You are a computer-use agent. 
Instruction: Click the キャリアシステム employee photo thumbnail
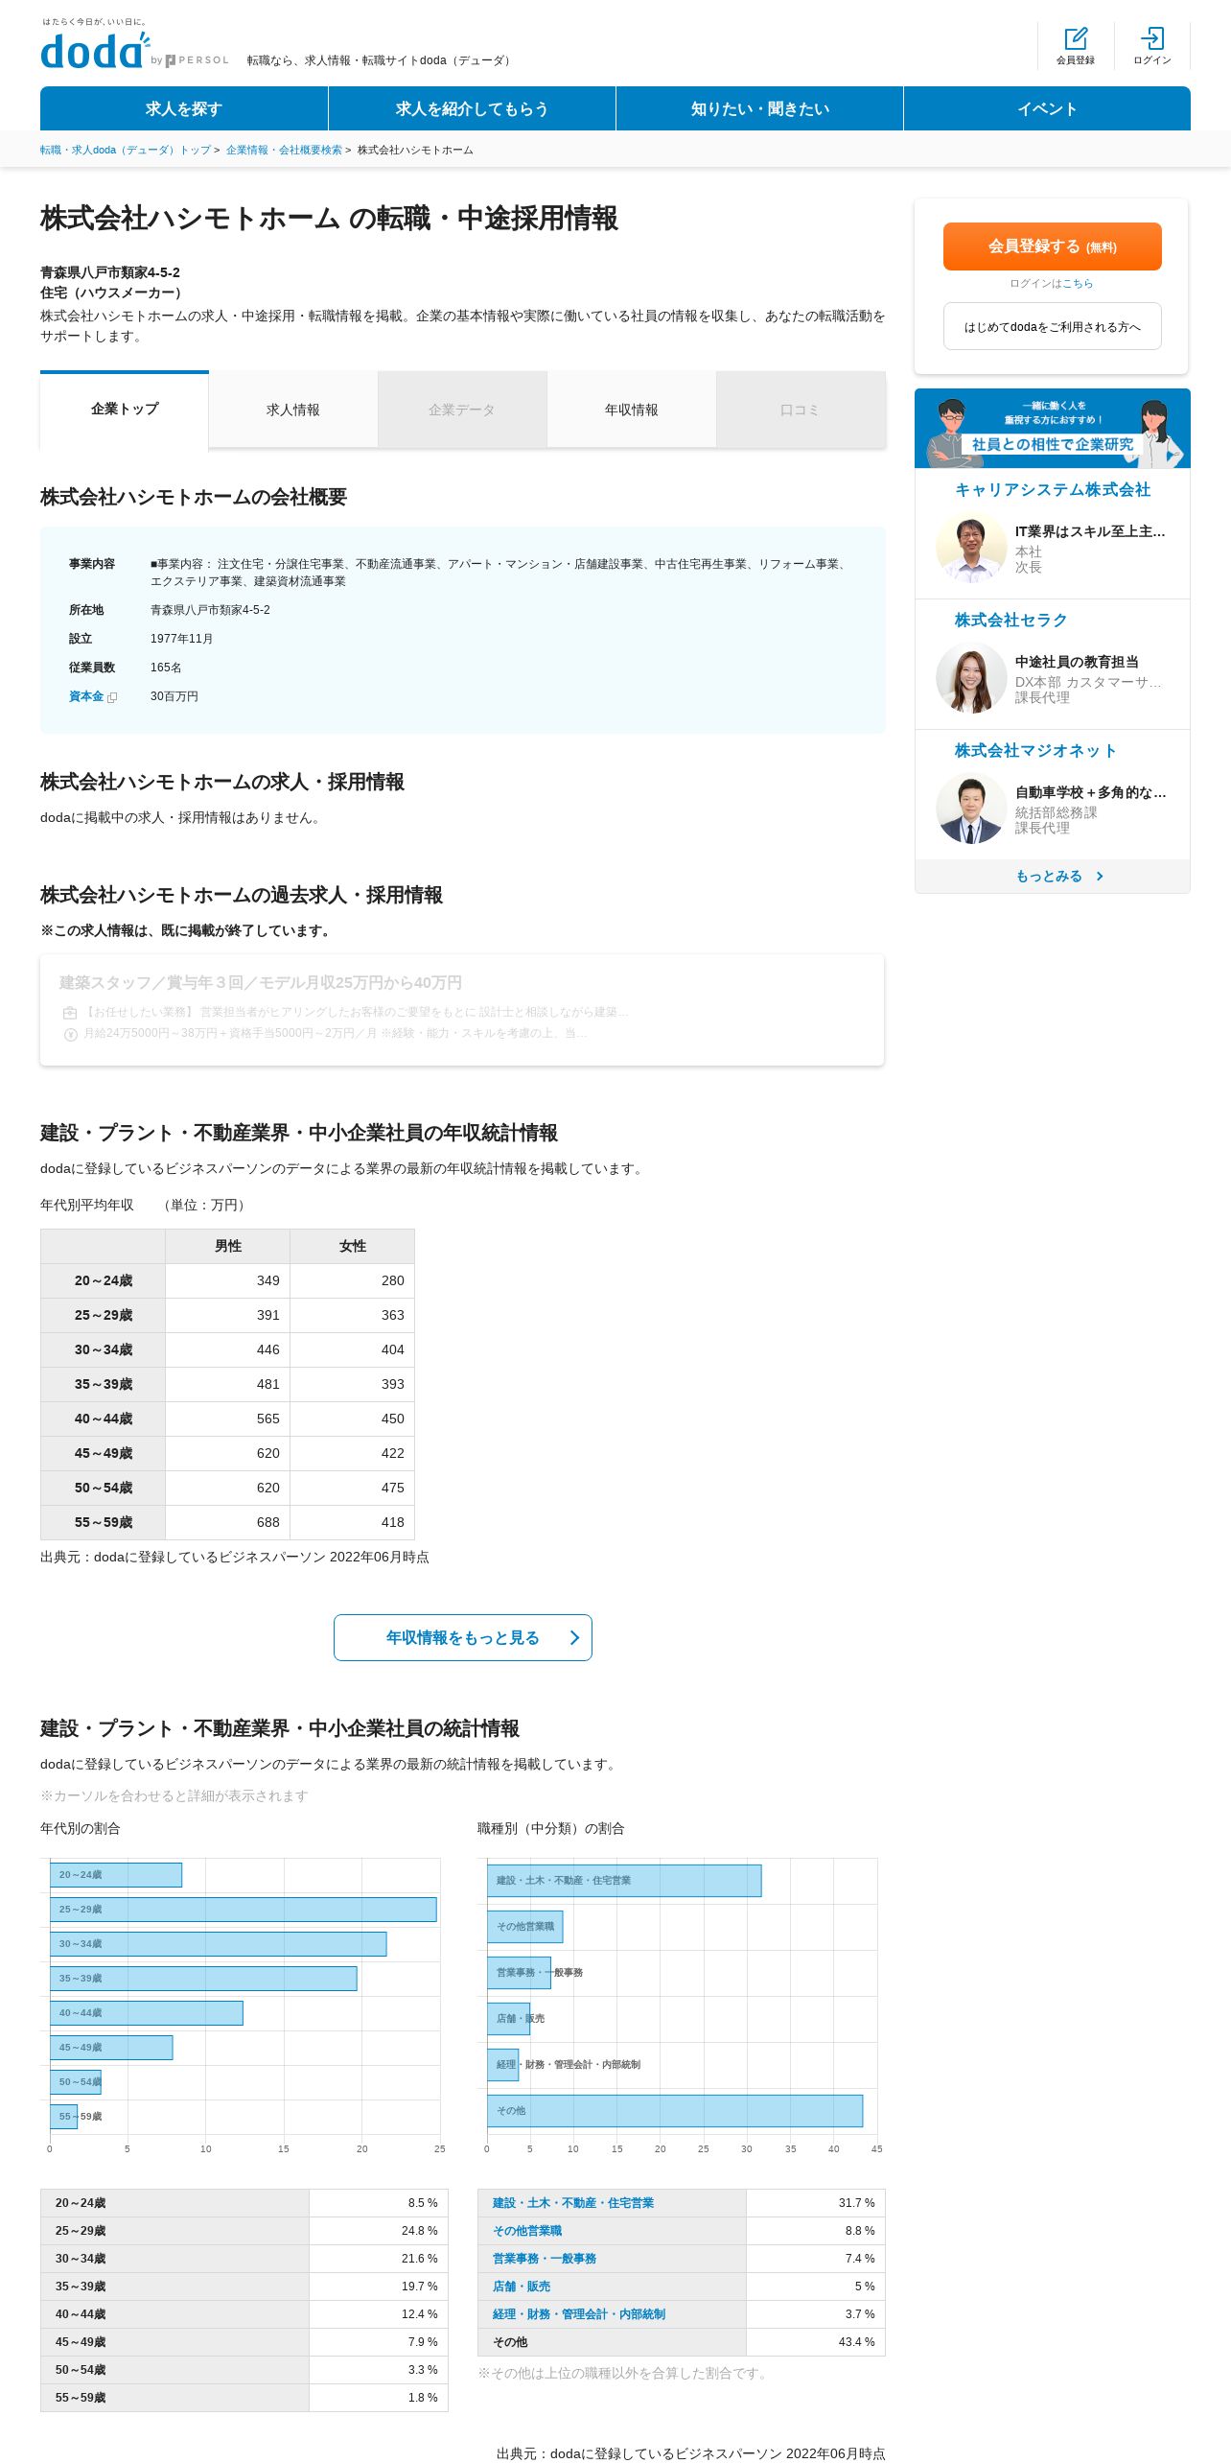click(x=971, y=548)
